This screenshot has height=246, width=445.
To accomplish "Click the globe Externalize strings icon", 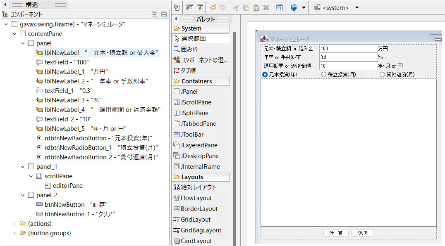I will coord(294,7).
